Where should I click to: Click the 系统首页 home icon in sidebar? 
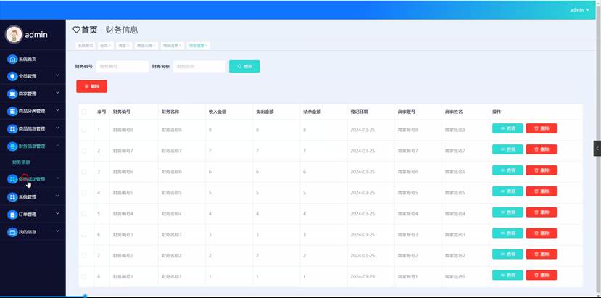[x=12, y=59]
